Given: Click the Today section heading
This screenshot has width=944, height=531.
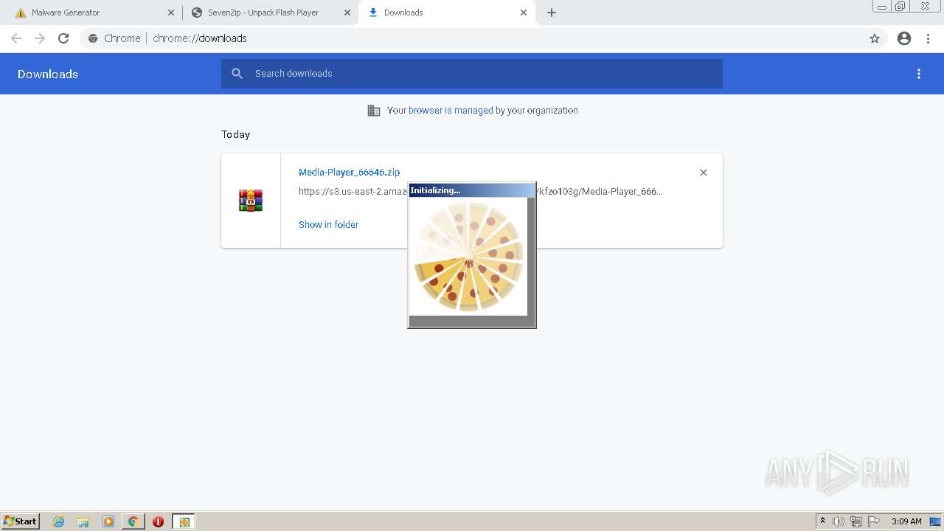Looking at the screenshot, I should click(x=236, y=134).
